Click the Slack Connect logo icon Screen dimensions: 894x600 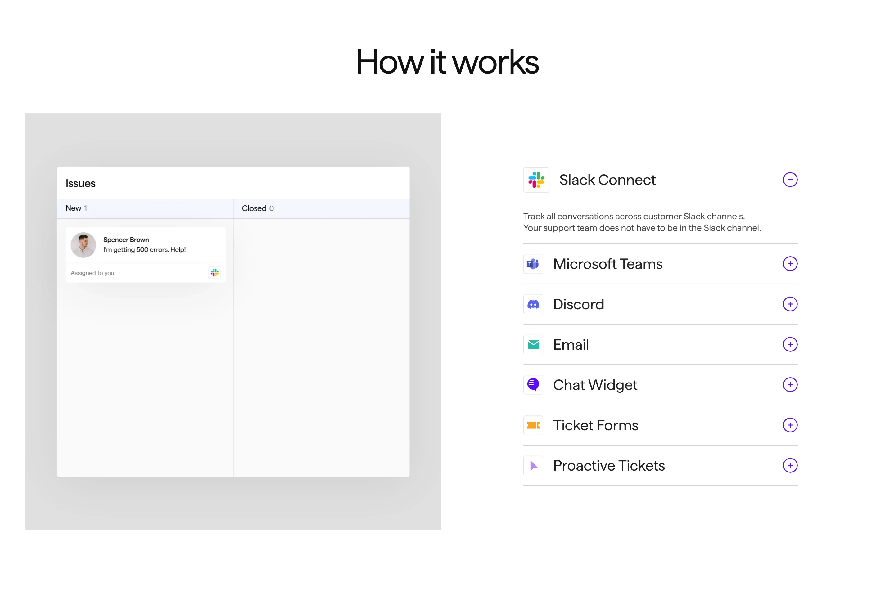click(x=536, y=180)
